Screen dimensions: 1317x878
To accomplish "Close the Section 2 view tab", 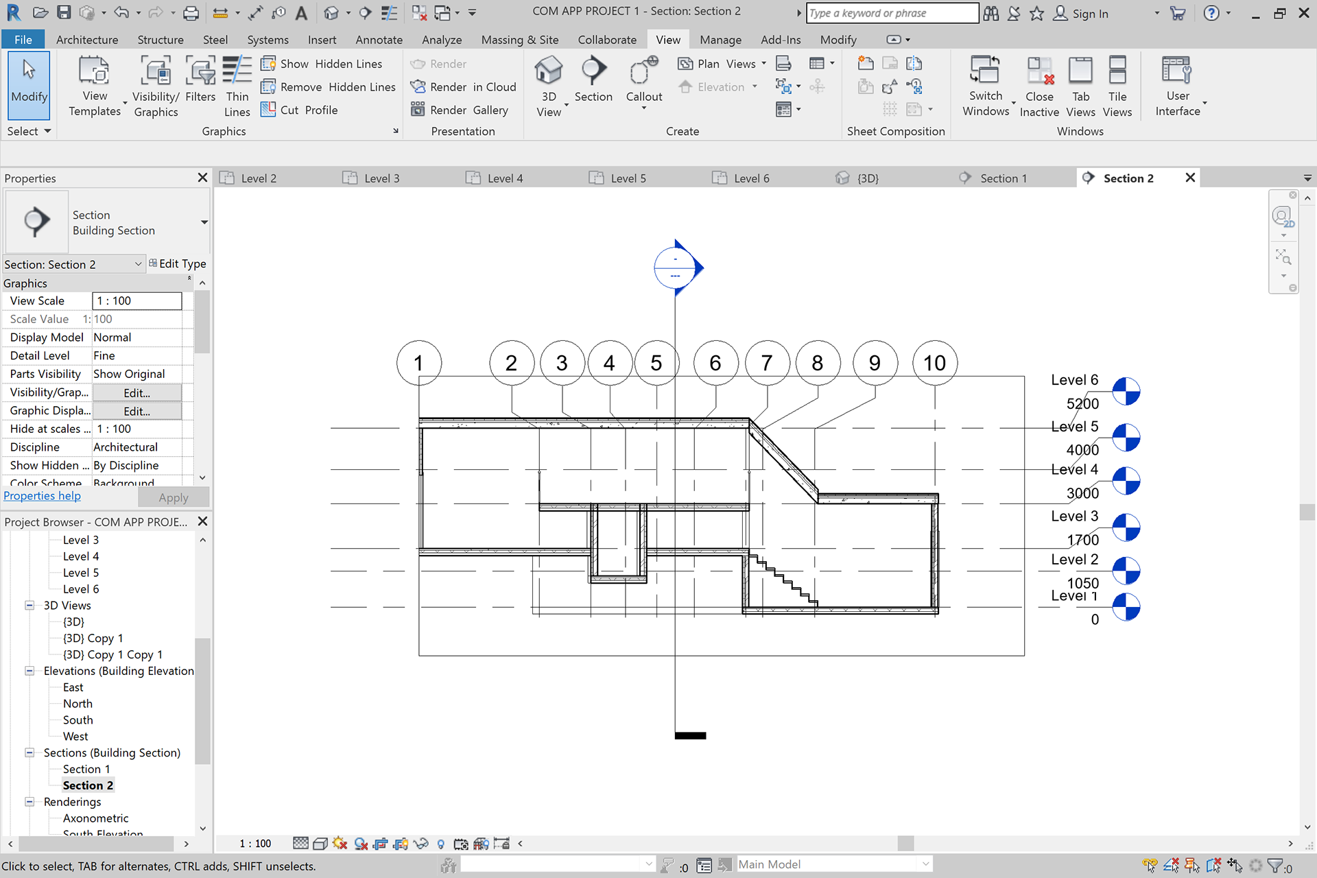I will pyautogui.click(x=1190, y=178).
